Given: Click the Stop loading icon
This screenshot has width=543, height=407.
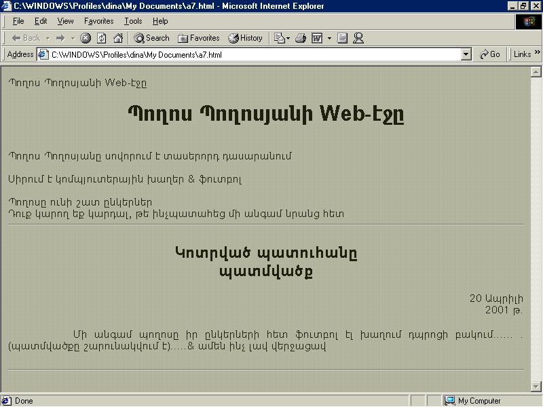Looking at the screenshot, I should pos(86,38).
